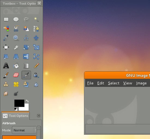The image size is (150, 139).
Task: Swap foreground and background colors
Action: pyautogui.click(x=27, y=101)
